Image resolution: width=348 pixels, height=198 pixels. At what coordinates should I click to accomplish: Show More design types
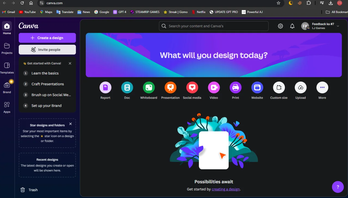[322, 87]
